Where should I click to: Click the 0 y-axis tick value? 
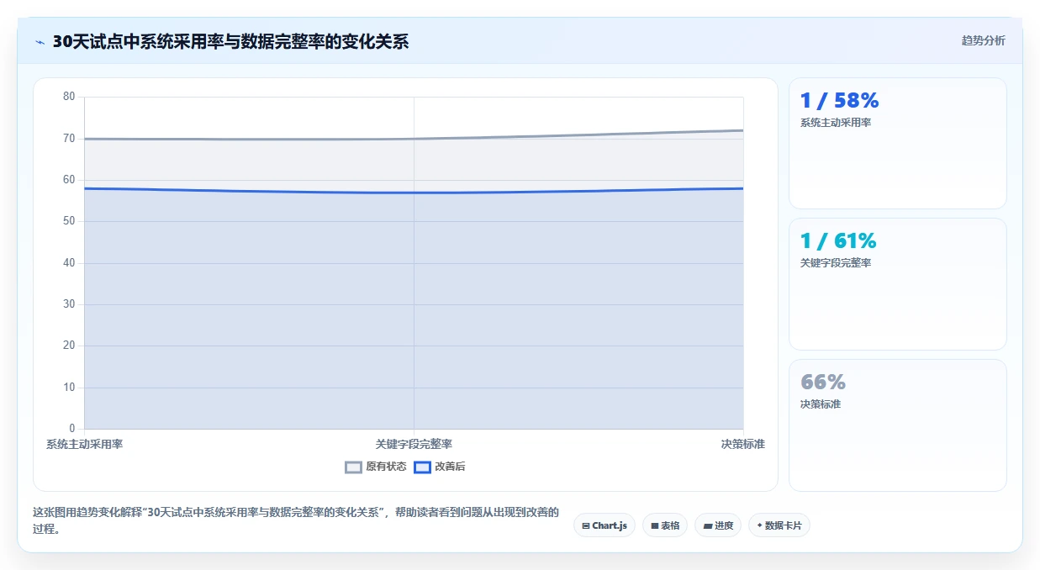(72, 429)
